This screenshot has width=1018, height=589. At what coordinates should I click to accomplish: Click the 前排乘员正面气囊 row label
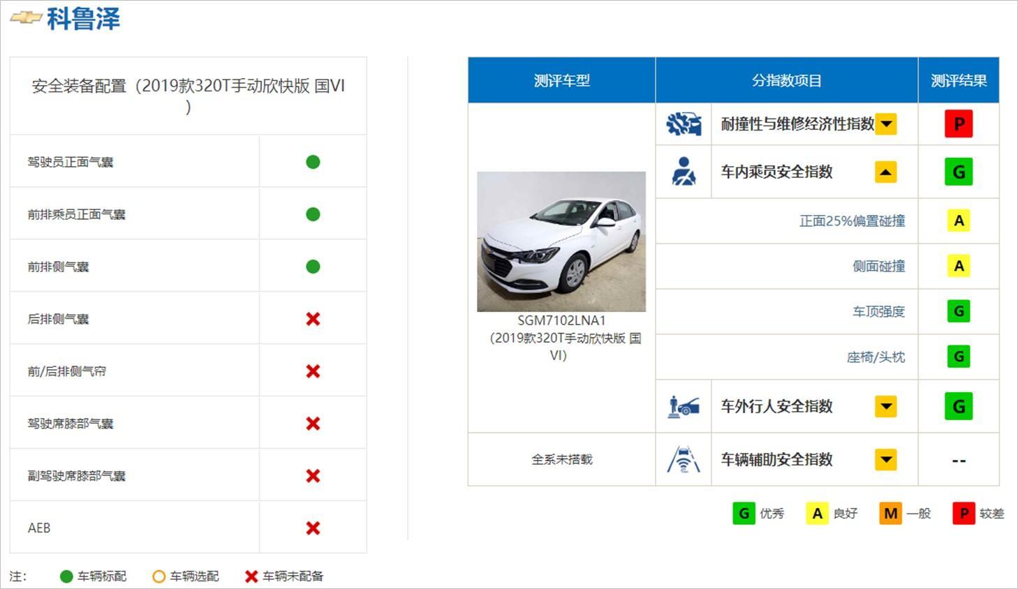coord(76,214)
